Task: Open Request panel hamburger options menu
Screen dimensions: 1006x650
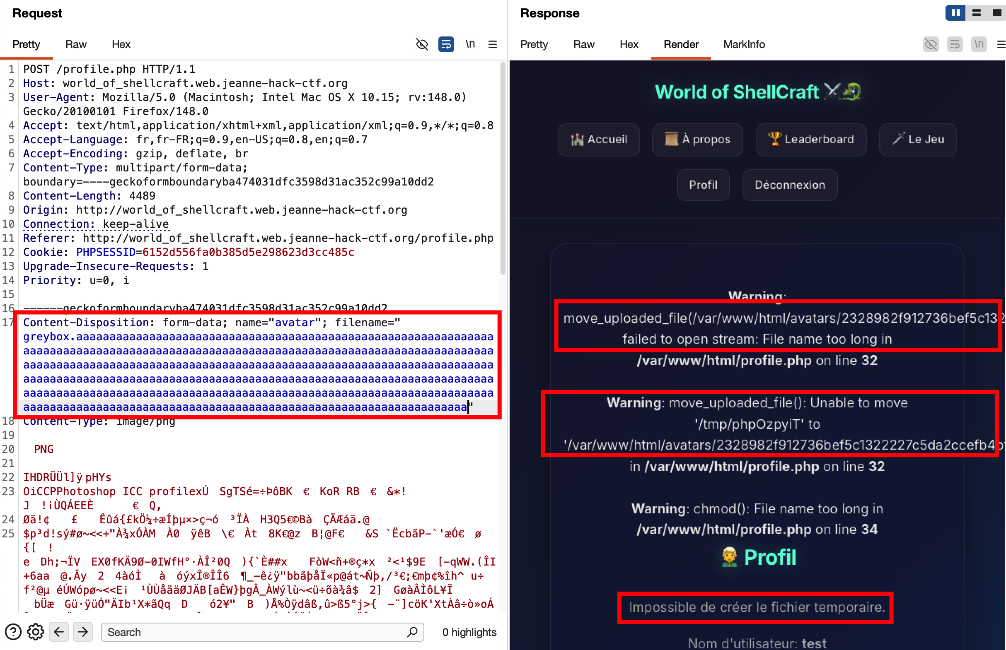Action: pyautogui.click(x=493, y=44)
